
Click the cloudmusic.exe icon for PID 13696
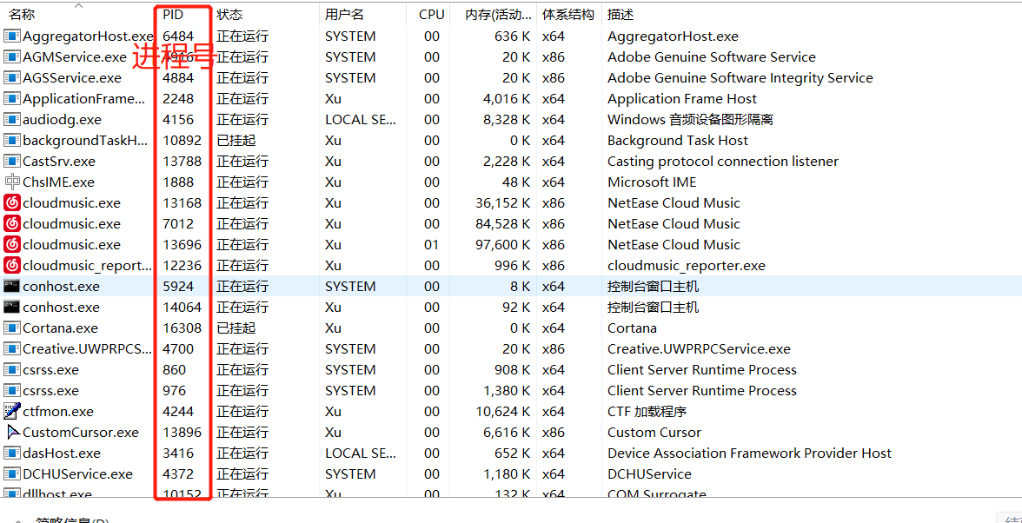[x=12, y=244]
